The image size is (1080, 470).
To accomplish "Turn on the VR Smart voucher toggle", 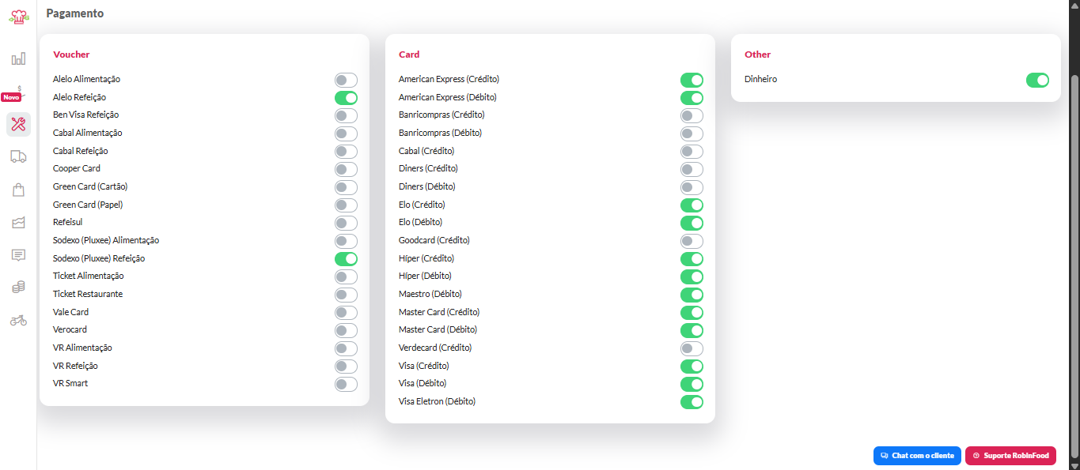I will (x=346, y=384).
